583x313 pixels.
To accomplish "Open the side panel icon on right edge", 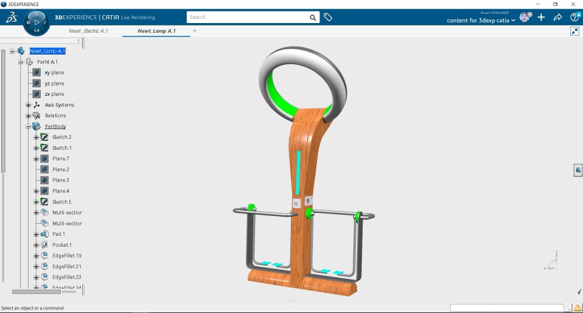I will (578, 170).
